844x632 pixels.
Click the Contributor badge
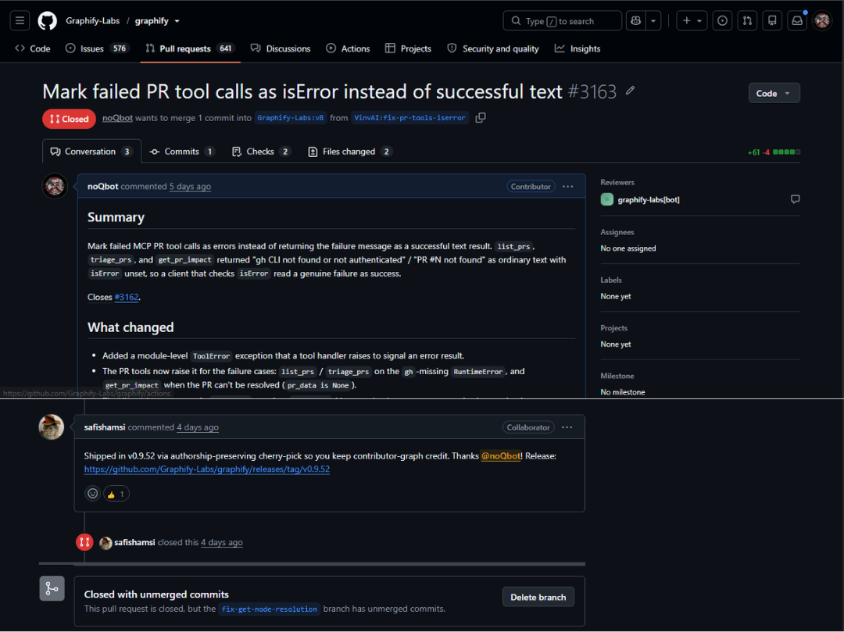(x=531, y=187)
